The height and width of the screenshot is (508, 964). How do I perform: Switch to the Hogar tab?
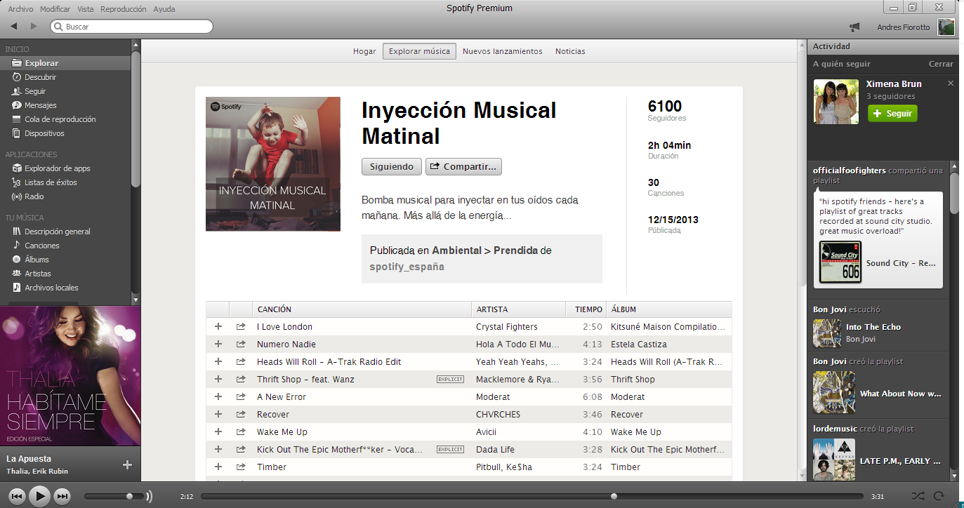[365, 51]
